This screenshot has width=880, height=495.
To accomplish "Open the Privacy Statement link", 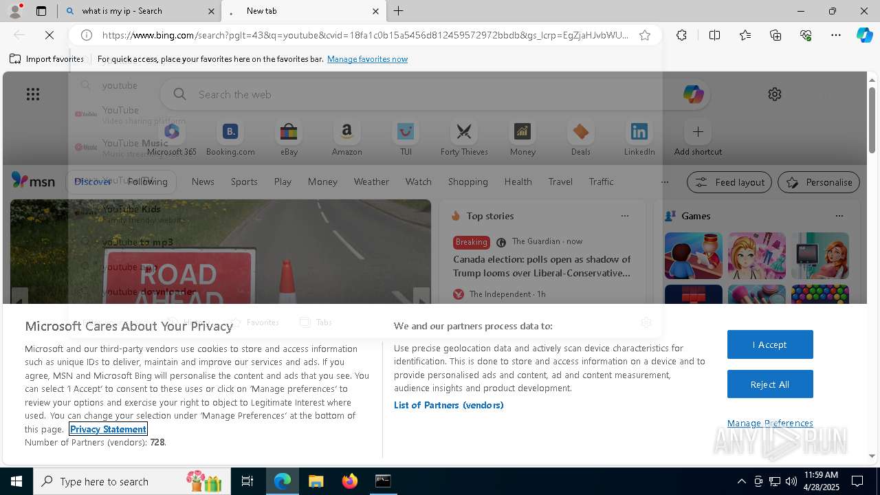I will (x=108, y=429).
